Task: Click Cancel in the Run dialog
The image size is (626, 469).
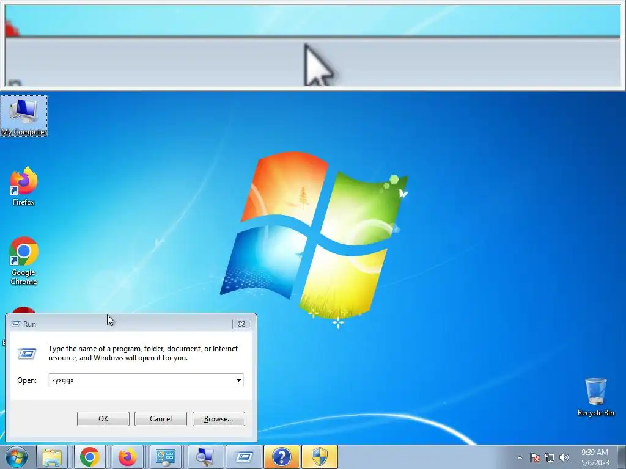Action: pyautogui.click(x=161, y=419)
